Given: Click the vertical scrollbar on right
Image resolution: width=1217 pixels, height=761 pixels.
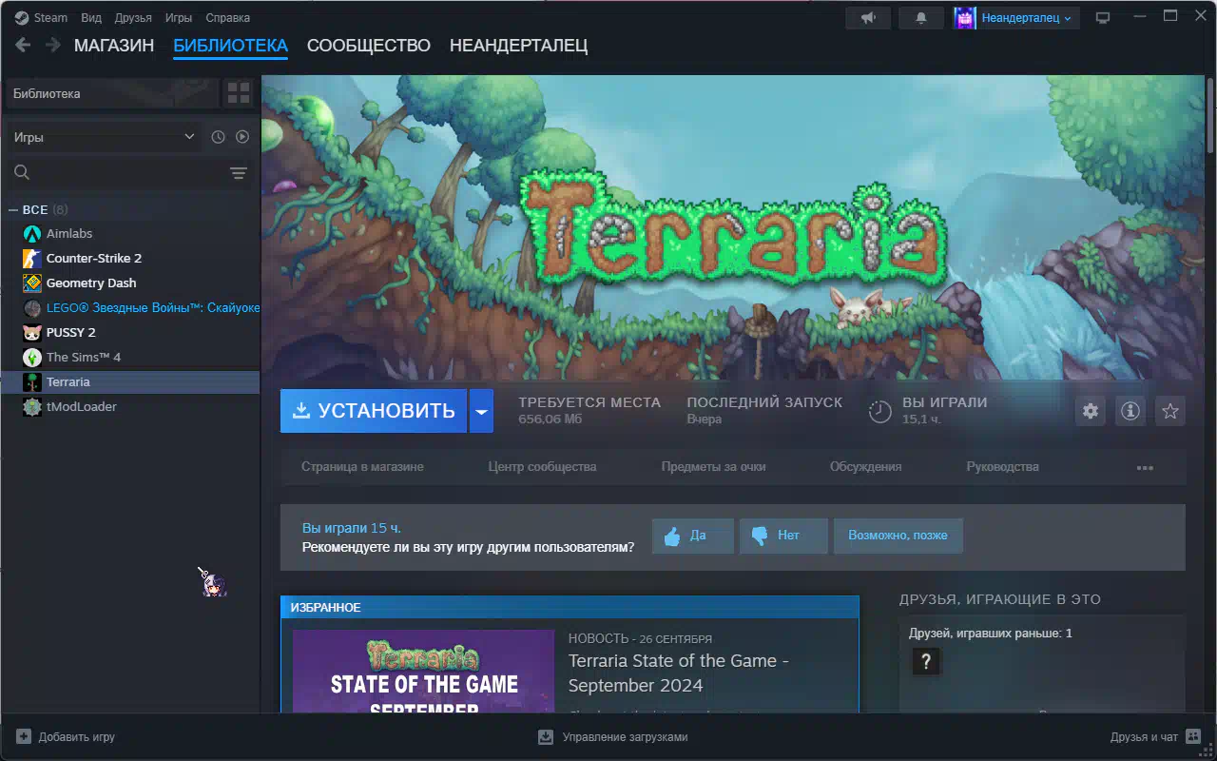Looking at the screenshot, I should [1210, 114].
